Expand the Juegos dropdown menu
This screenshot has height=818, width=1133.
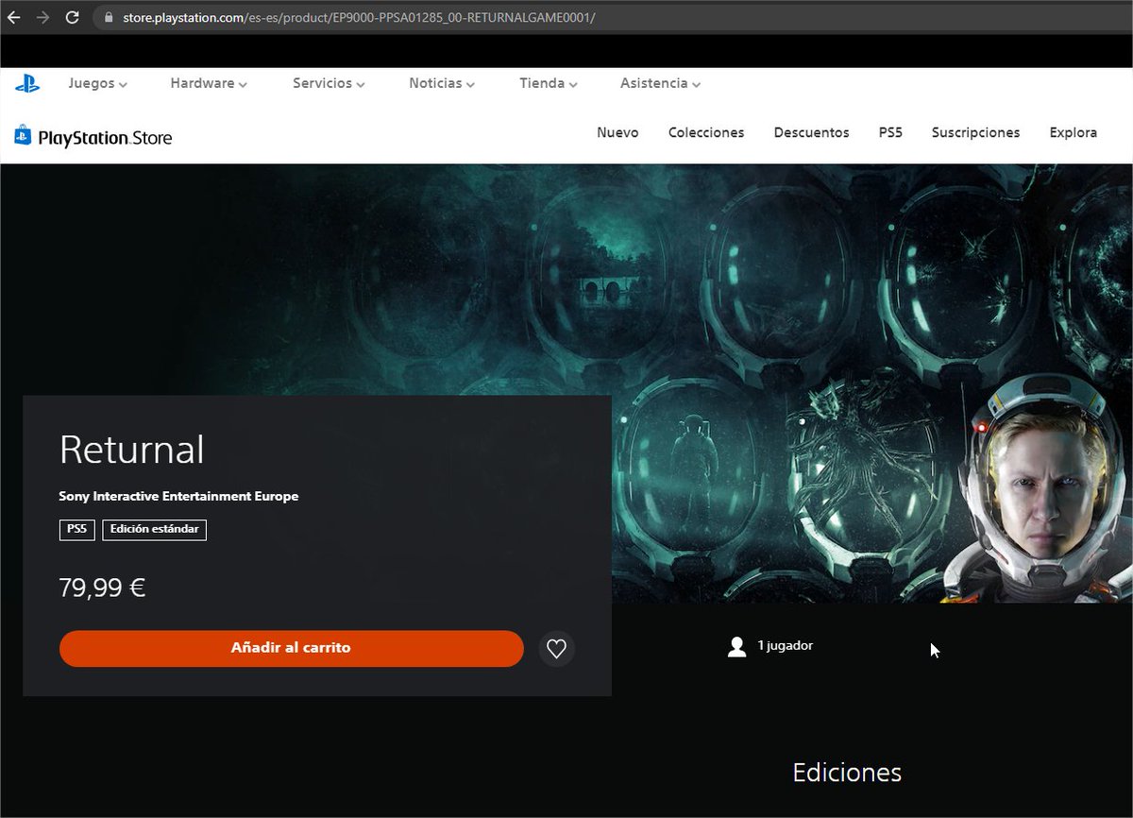tap(97, 83)
